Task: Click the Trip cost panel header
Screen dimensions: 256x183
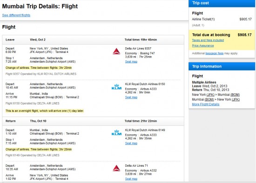Action: point(222,3)
